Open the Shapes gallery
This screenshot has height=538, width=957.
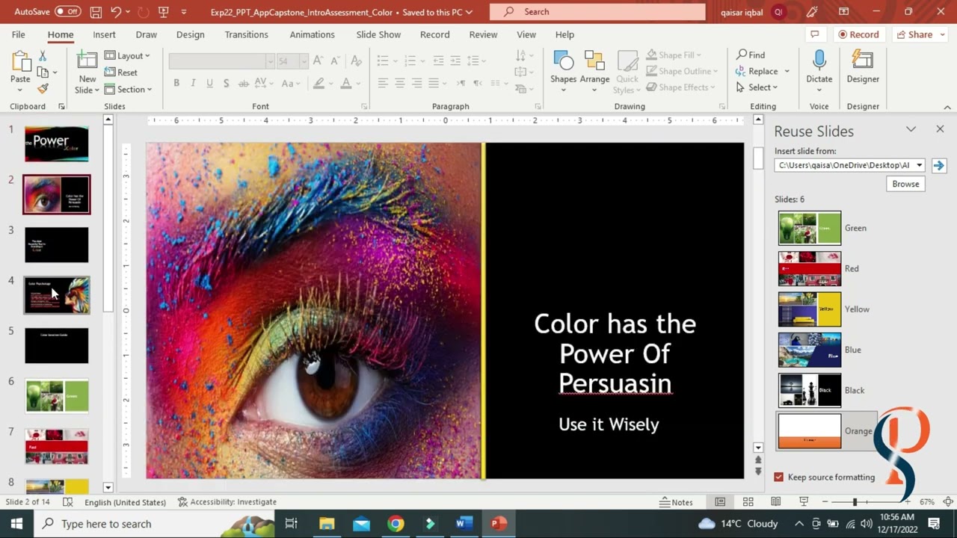pos(563,72)
